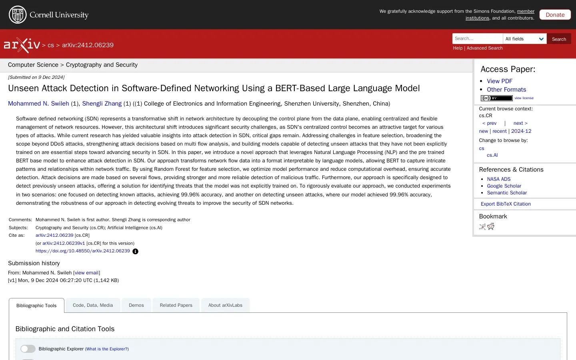Switch to Code, Data, Media tab
Image resolution: width=576 pixels, height=360 pixels.
tap(93, 305)
